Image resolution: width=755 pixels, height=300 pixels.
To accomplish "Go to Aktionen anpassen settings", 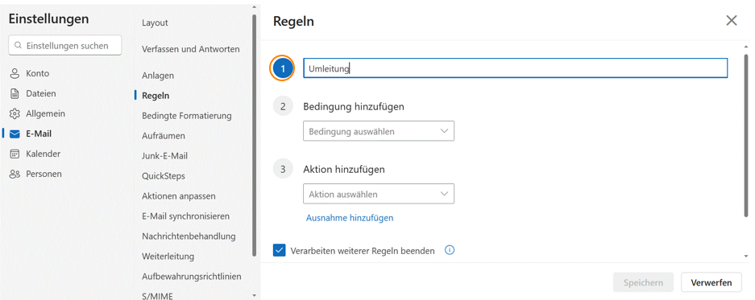I will (179, 196).
